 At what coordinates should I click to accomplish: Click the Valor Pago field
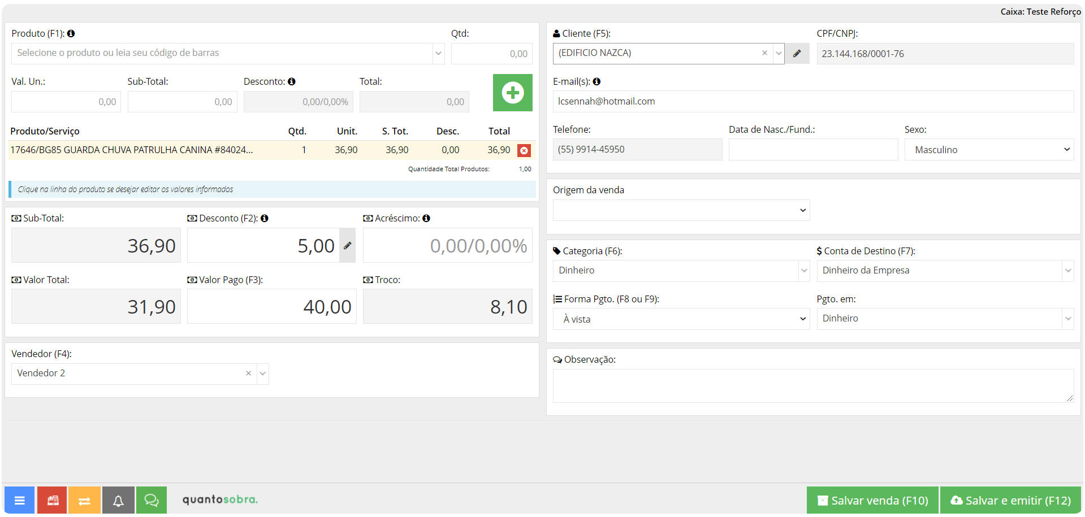point(271,307)
